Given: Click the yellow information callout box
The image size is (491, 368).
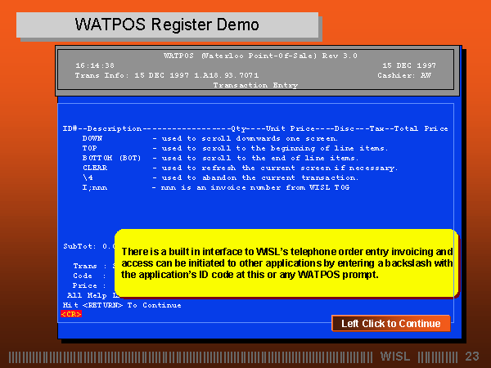Looking at the screenshot, I should tap(286, 263).
